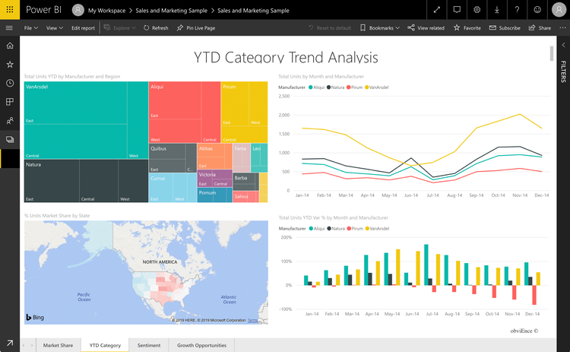Enter full screen mode icon
This screenshot has width=570, height=352.
(436, 10)
